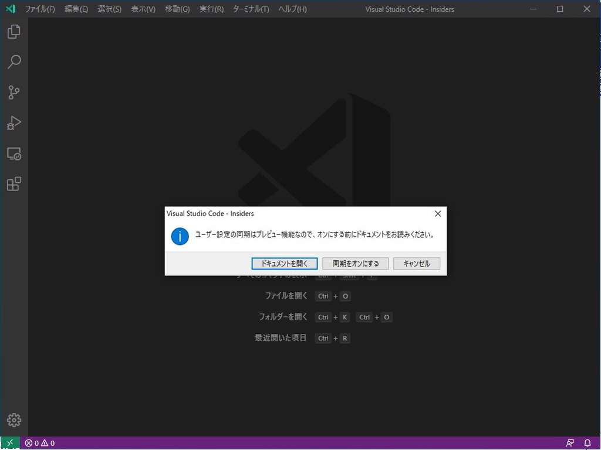Send feedback using the smiley icon
The image size is (601, 450).
(569, 443)
